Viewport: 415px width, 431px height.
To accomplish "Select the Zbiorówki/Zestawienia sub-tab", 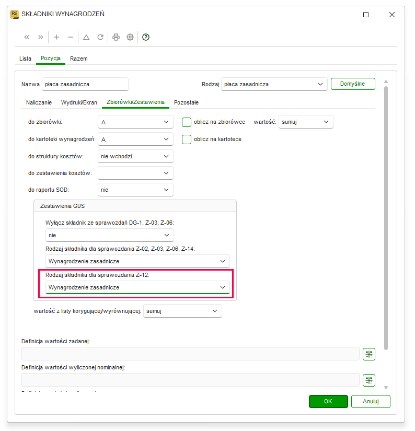I will click(135, 102).
